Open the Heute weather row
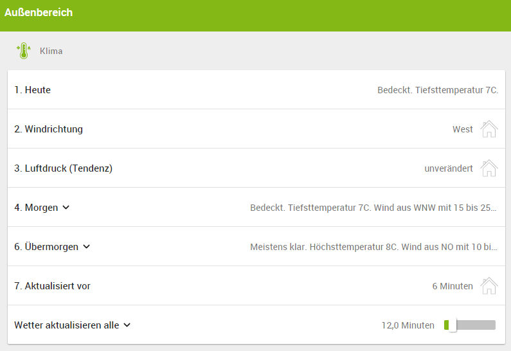The width and height of the screenshot is (511, 351). 33,90
